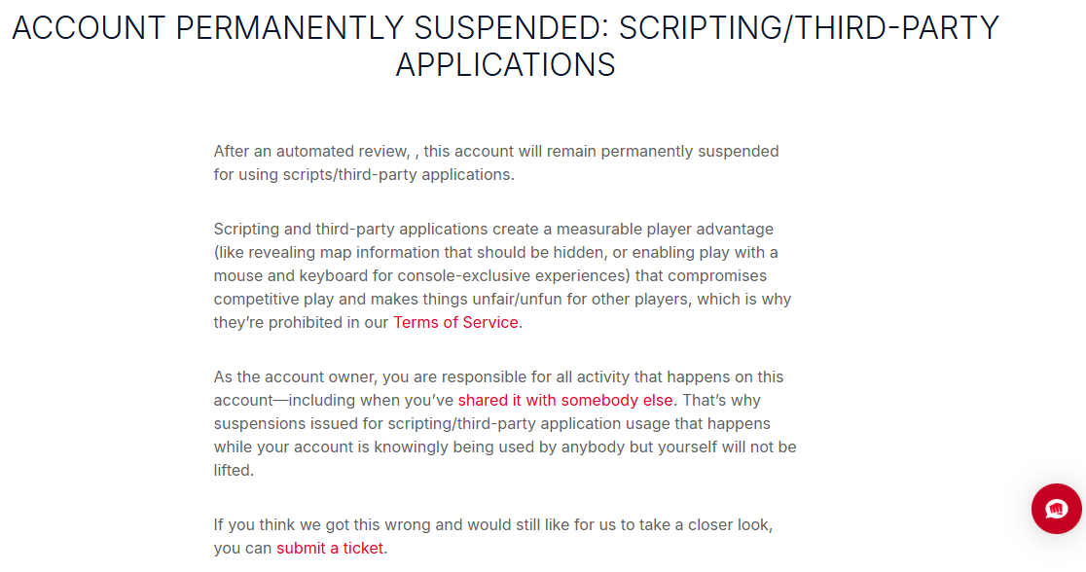Click the word "lifted." ending the third paragraph

[234, 470]
